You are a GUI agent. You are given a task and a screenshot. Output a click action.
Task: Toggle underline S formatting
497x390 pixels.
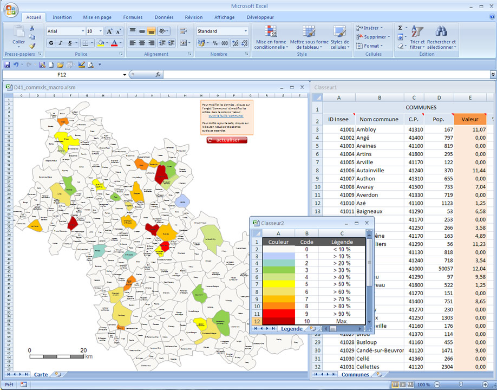pos(70,43)
